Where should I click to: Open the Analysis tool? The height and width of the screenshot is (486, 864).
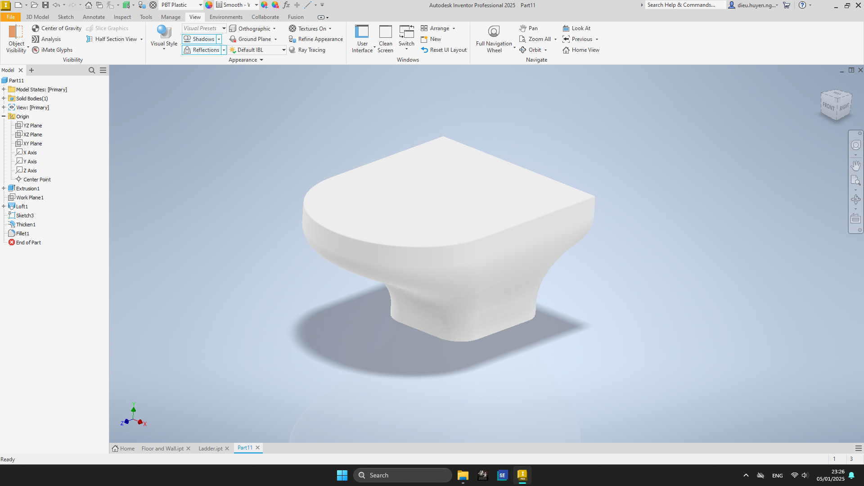click(46, 39)
